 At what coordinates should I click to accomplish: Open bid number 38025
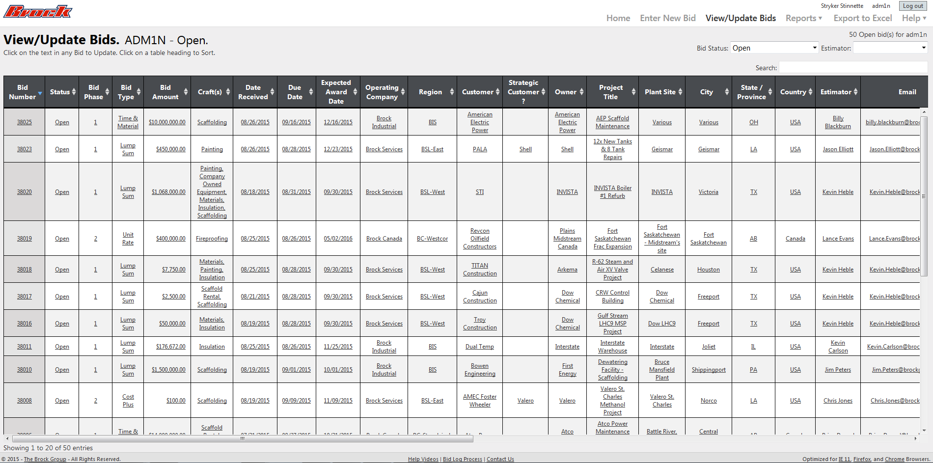click(24, 122)
